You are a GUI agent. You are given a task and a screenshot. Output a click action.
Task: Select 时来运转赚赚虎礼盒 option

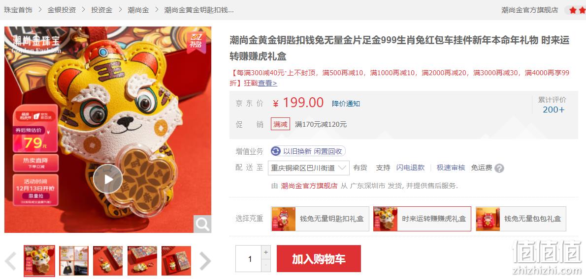click(422, 219)
